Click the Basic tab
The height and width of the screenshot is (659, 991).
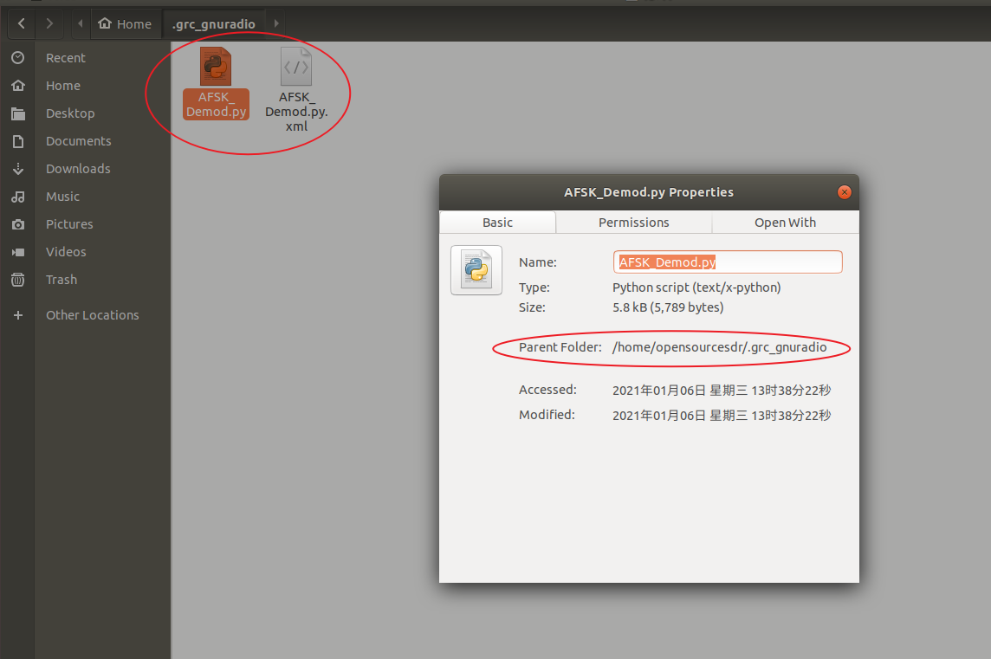coord(497,222)
